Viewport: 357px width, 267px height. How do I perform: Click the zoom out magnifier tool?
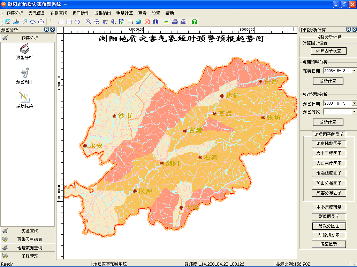(97, 22)
